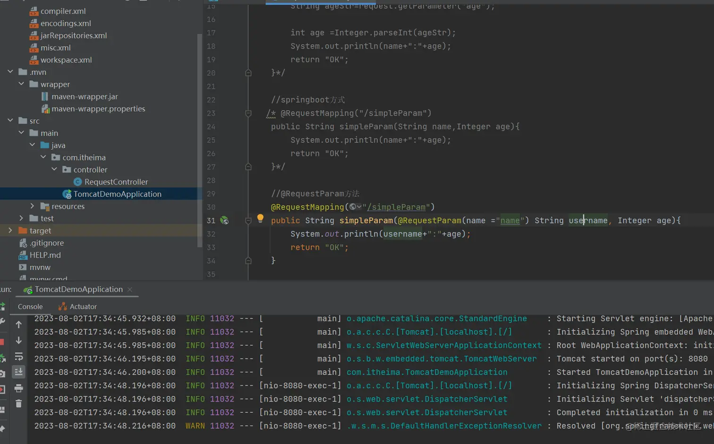
Task: Select TomcatDemoApplication in project tree
Action: [x=118, y=194]
